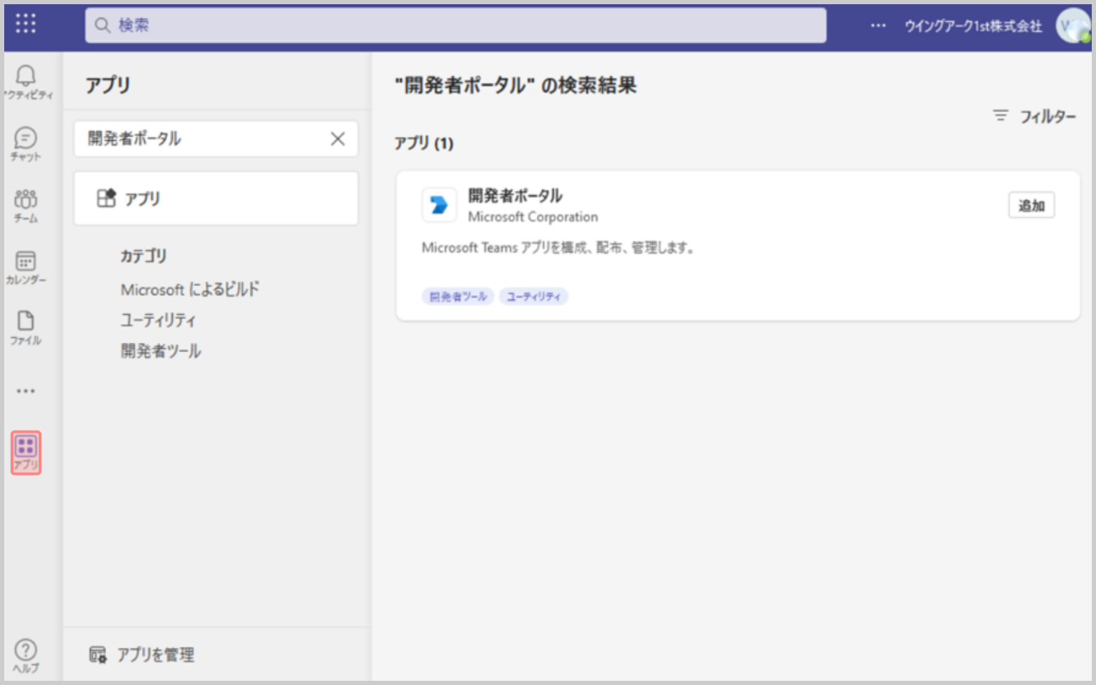Select the アプリ tab in left panel

(216, 199)
